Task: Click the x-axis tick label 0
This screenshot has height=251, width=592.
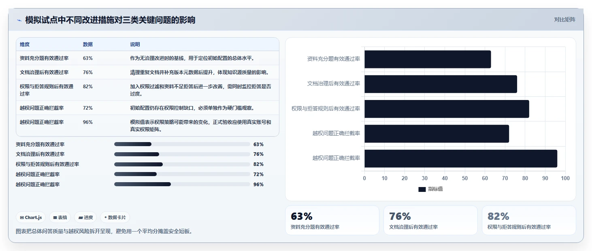Action: click(364, 179)
